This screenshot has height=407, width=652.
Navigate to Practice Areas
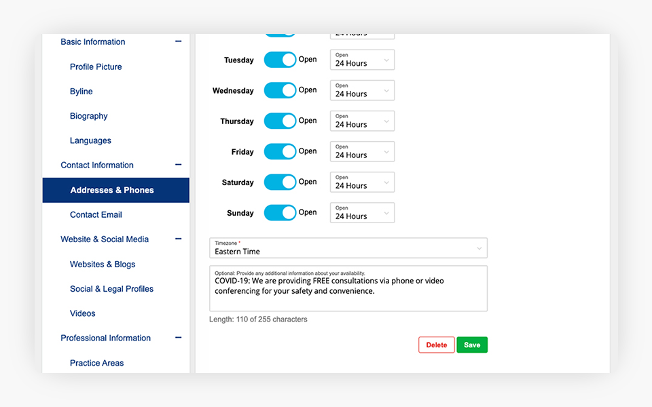[96, 363]
